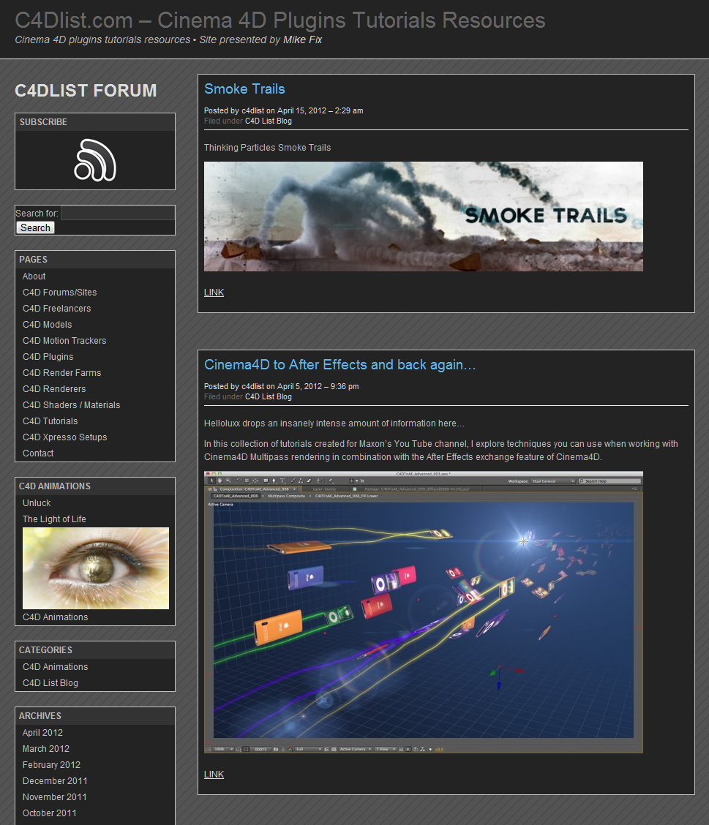Open the C4Dlist.com site title link
709x825 pixels.
point(280,20)
